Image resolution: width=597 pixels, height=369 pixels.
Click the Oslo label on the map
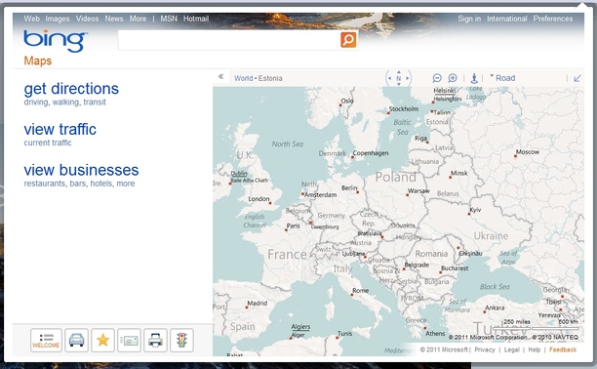[x=347, y=101]
